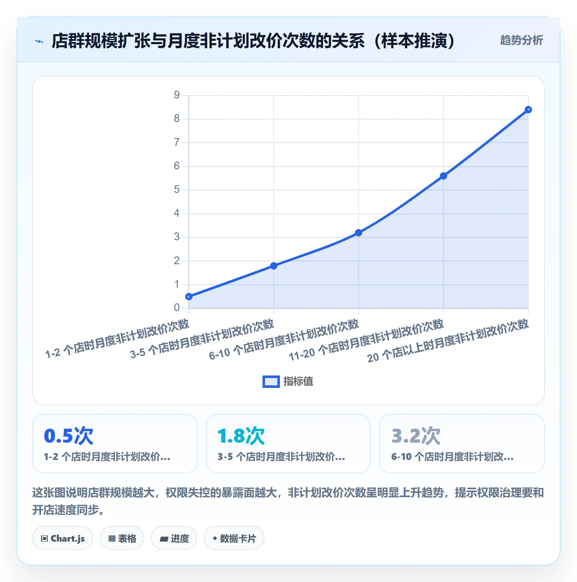Click the grid icon on 表格 chip
Image resolution: width=577 pixels, height=582 pixels.
click(x=112, y=539)
